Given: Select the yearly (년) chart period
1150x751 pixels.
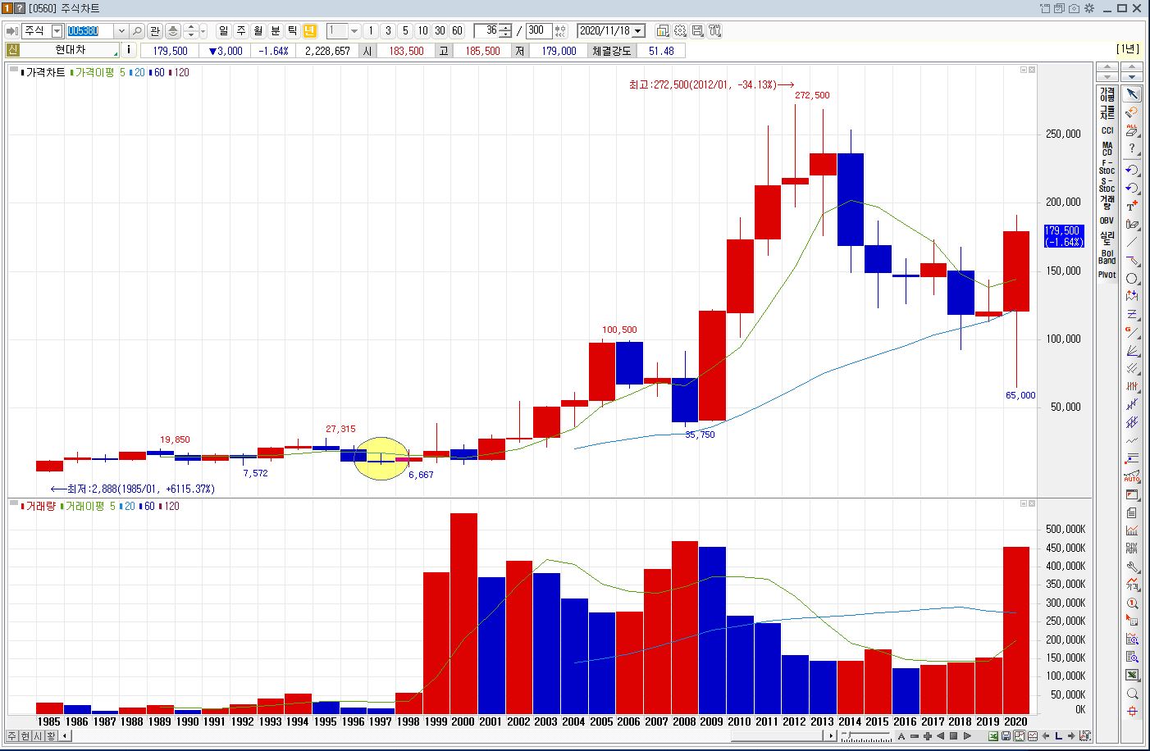Looking at the screenshot, I should (x=309, y=31).
